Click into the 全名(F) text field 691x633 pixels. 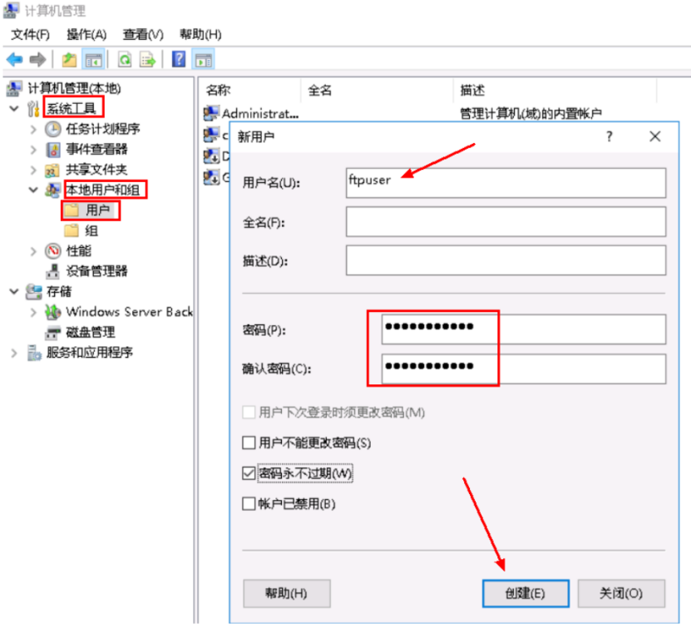(506, 222)
